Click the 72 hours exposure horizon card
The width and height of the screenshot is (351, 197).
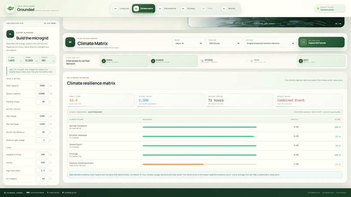click(x=240, y=100)
